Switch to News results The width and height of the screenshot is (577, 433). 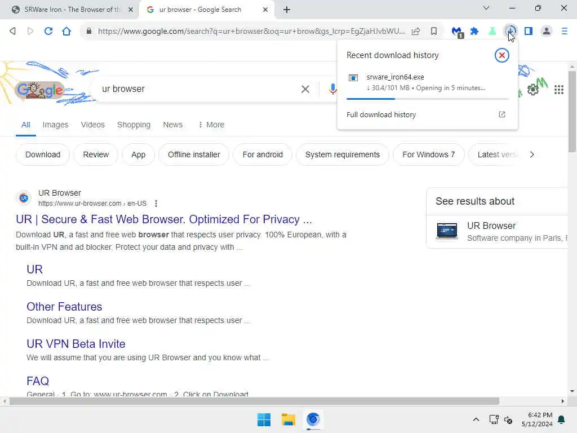coord(172,125)
